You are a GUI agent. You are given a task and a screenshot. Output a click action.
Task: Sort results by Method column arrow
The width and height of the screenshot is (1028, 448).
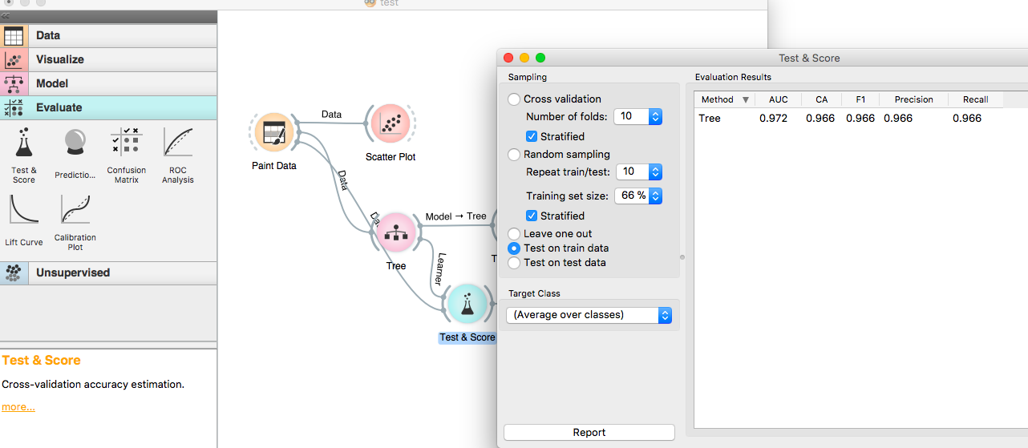click(746, 100)
